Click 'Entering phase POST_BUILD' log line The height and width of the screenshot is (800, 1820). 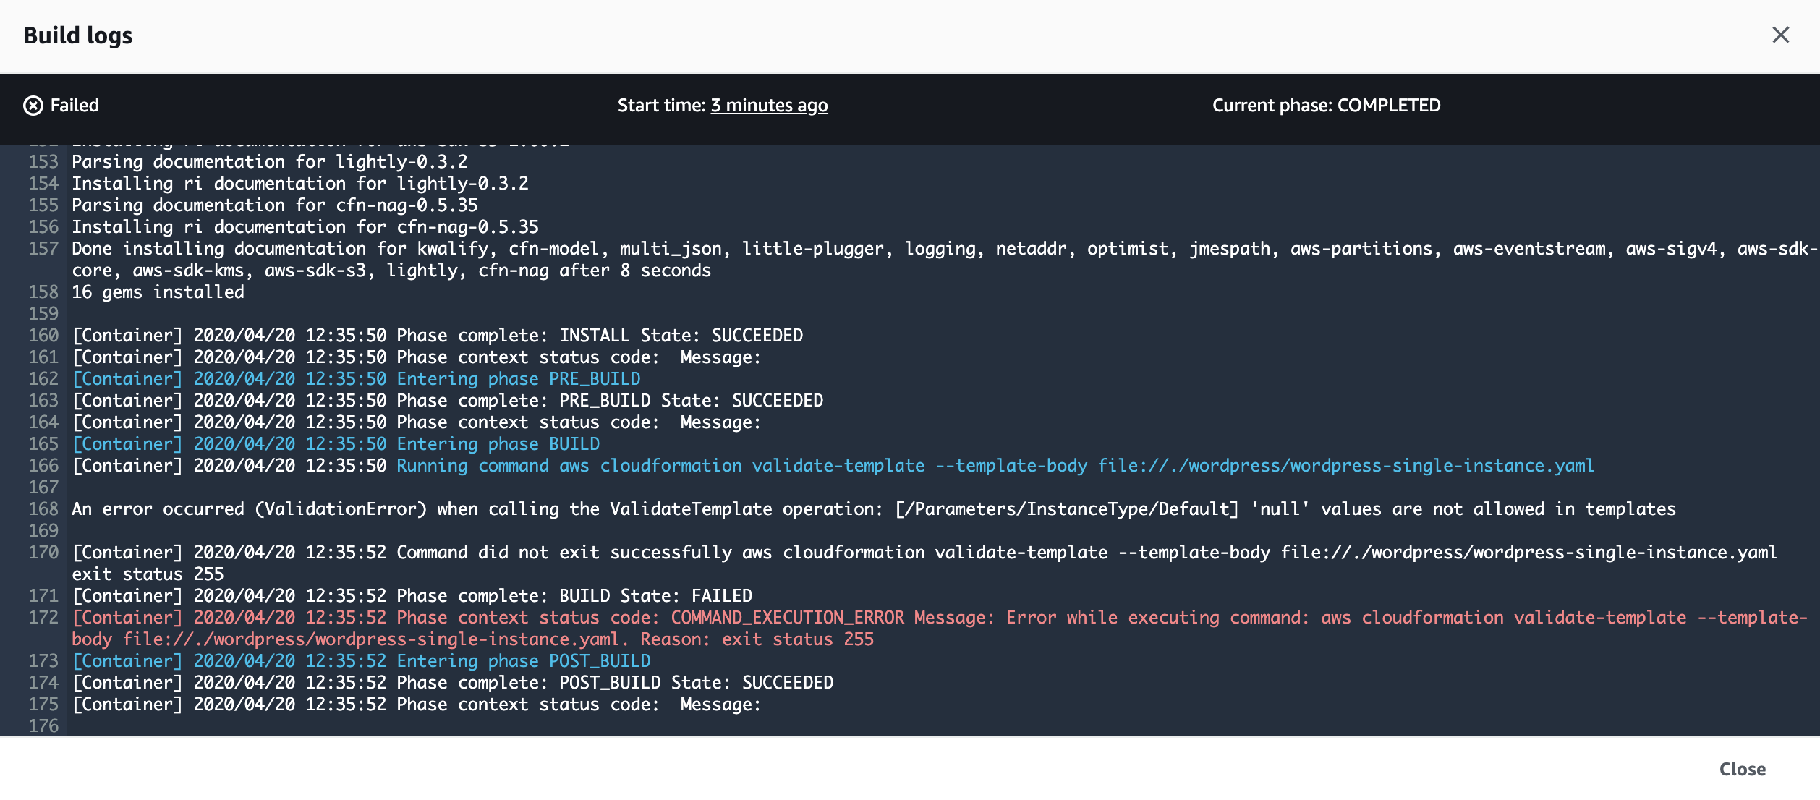click(361, 661)
